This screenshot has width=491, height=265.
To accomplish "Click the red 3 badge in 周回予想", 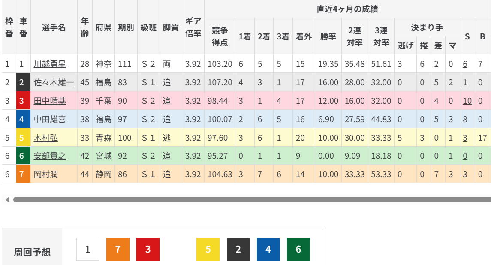I will (148, 249).
